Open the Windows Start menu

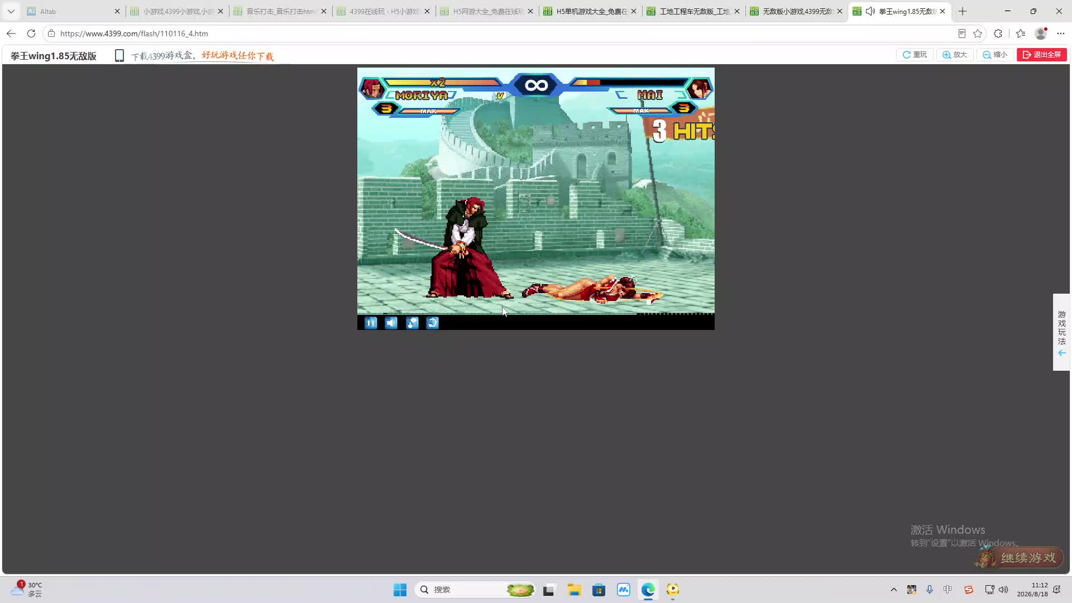pyautogui.click(x=400, y=590)
